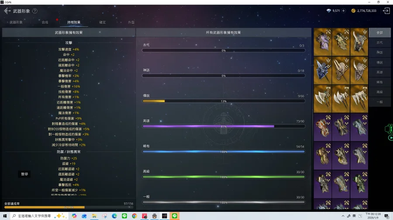
Task: Click the green side panel arrow icon
Action: pyautogui.click(x=390, y=138)
